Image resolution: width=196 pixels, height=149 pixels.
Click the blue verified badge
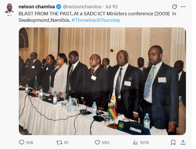[x=59, y=7]
